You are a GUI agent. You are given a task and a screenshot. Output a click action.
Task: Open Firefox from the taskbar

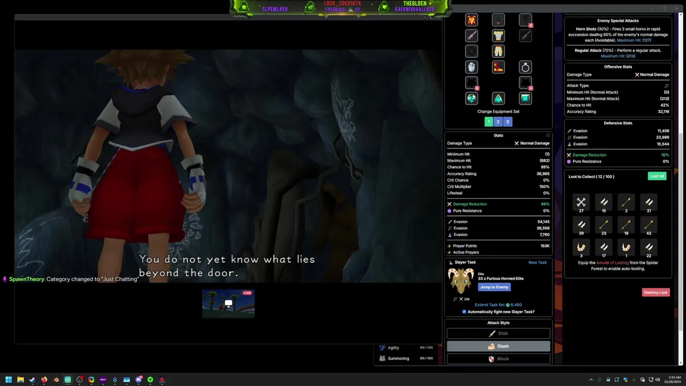[44, 380]
